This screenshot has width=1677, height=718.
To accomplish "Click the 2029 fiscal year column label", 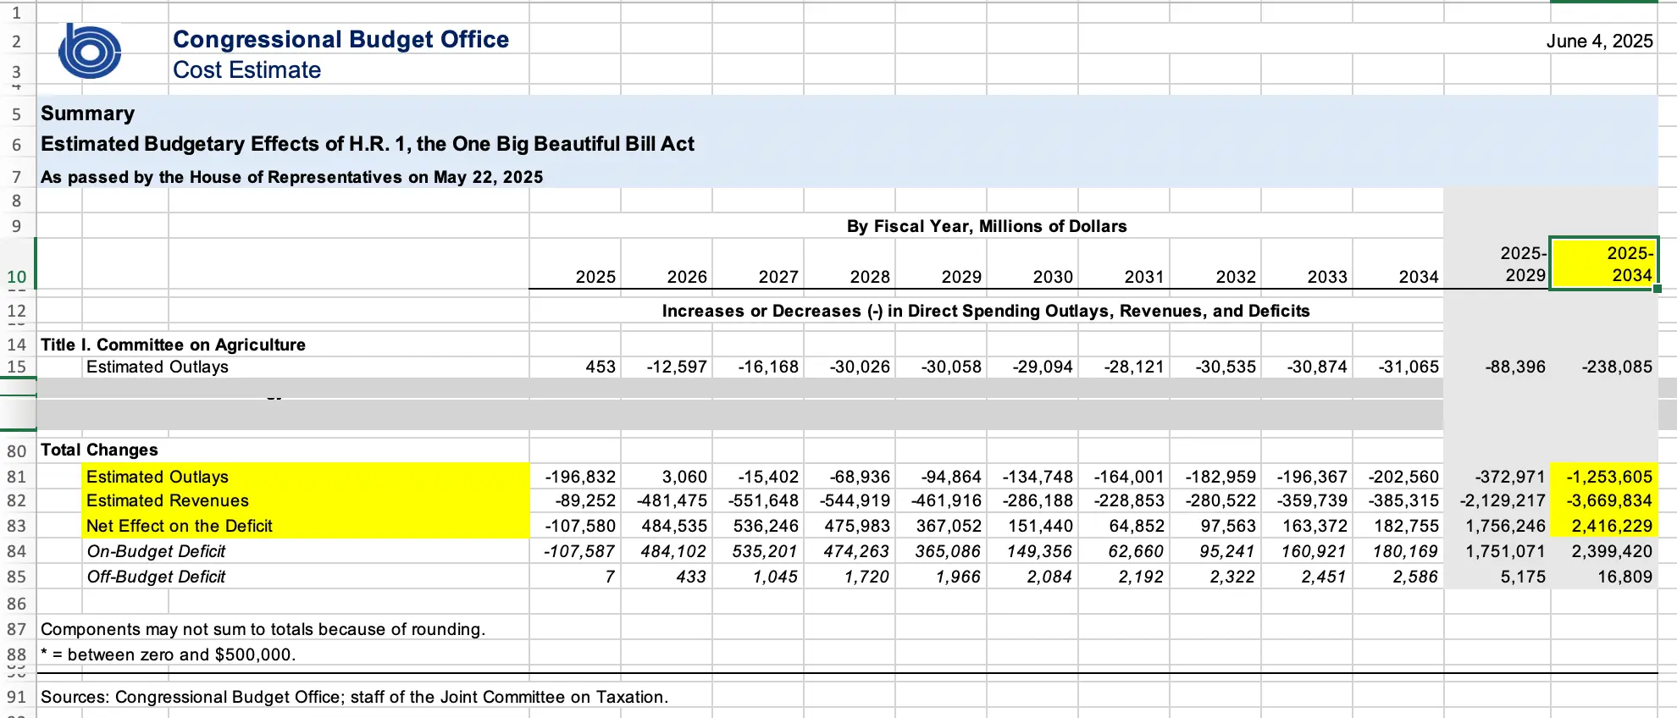I will (961, 277).
